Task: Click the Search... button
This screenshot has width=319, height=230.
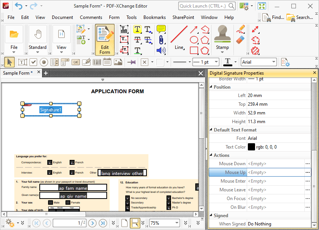Action: [x=300, y=17]
